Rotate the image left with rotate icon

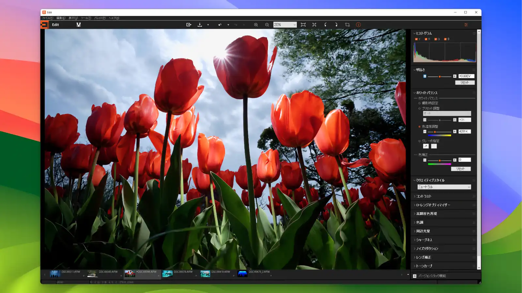(x=325, y=24)
